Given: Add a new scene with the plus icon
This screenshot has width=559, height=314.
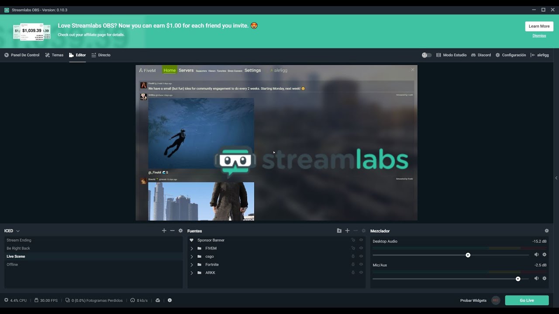Looking at the screenshot, I should click(164, 231).
